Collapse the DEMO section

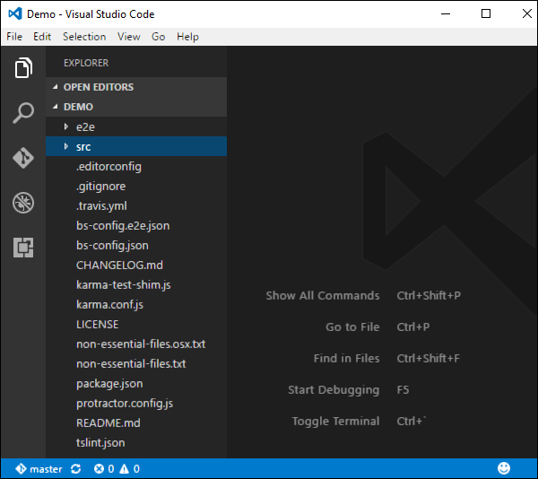pos(77,107)
